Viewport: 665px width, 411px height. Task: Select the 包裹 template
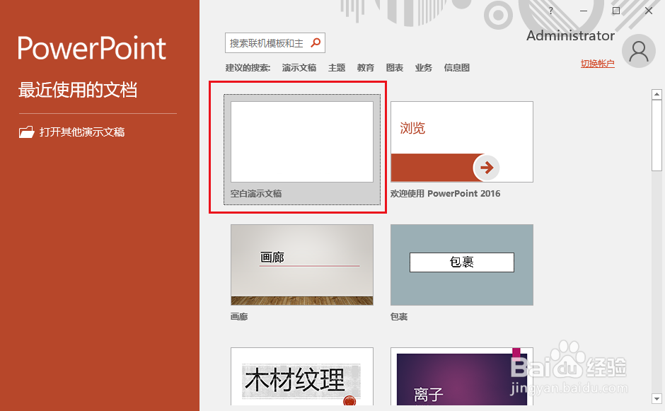pyautogui.click(x=461, y=265)
